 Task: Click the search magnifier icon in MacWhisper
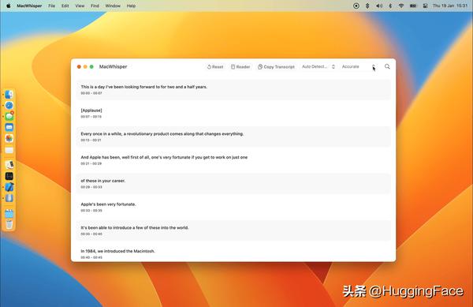pyautogui.click(x=387, y=67)
